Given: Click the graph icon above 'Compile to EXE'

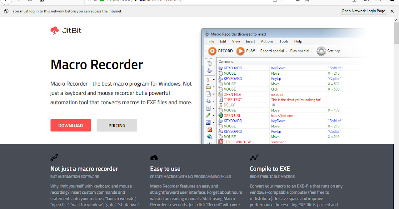Looking at the screenshot, I should [x=254, y=158].
